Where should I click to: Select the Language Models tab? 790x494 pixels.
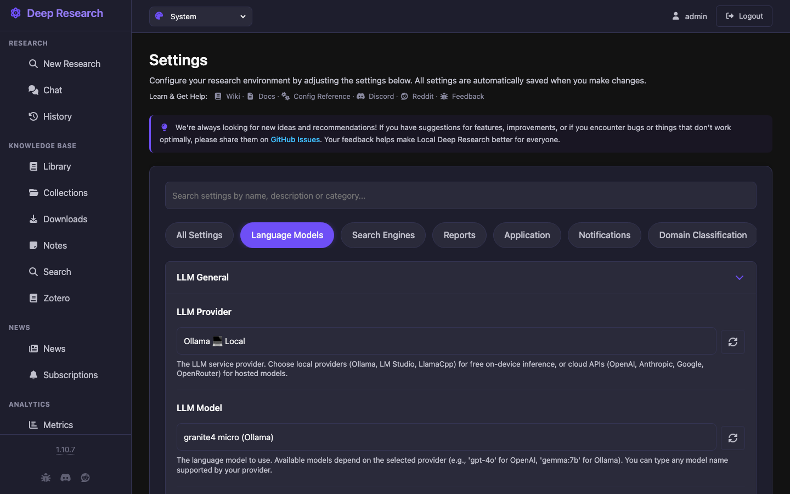tap(287, 235)
